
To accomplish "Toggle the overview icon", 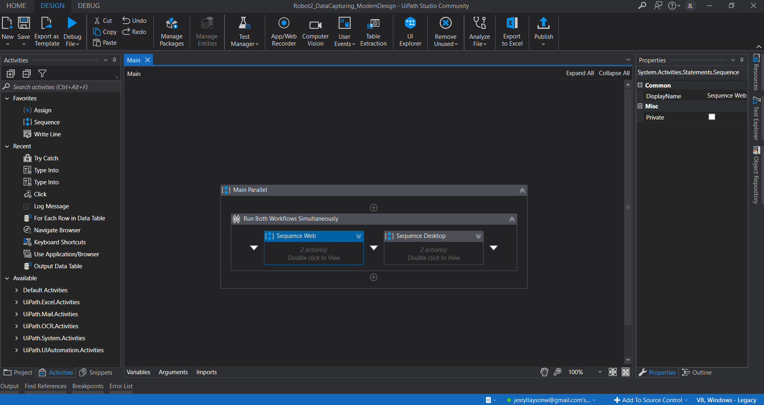I will click(x=626, y=372).
